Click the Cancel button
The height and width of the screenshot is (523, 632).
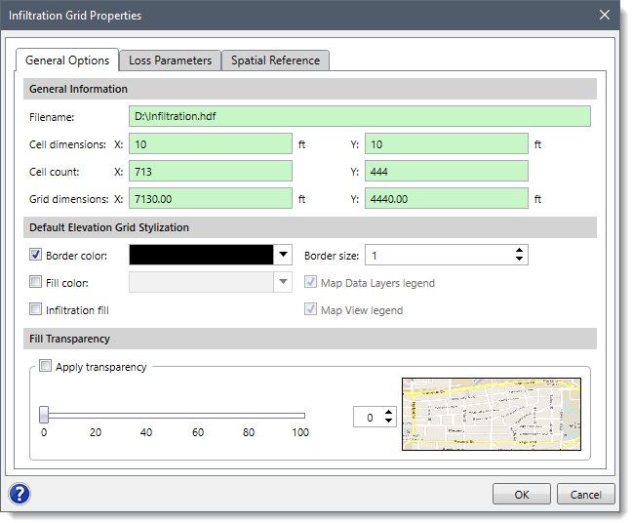point(585,494)
